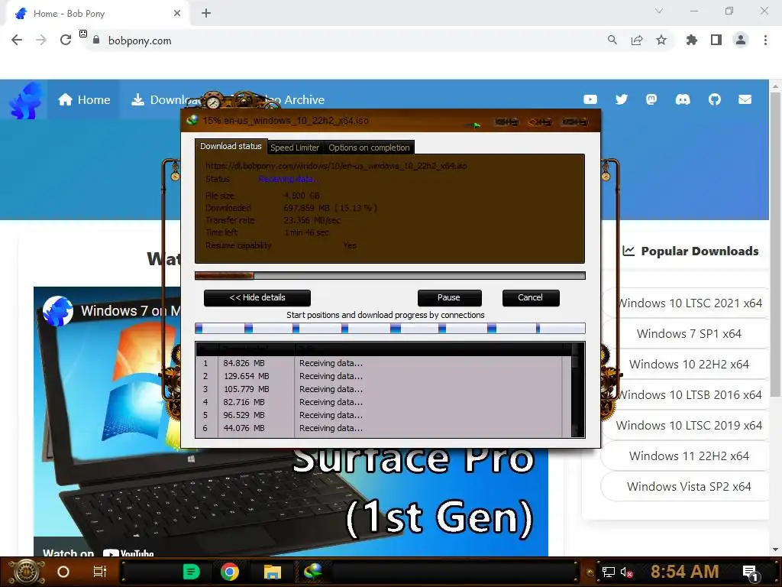Open the Discord social icon
Viewport: 782px width, 587px height.
coord(683,99)
